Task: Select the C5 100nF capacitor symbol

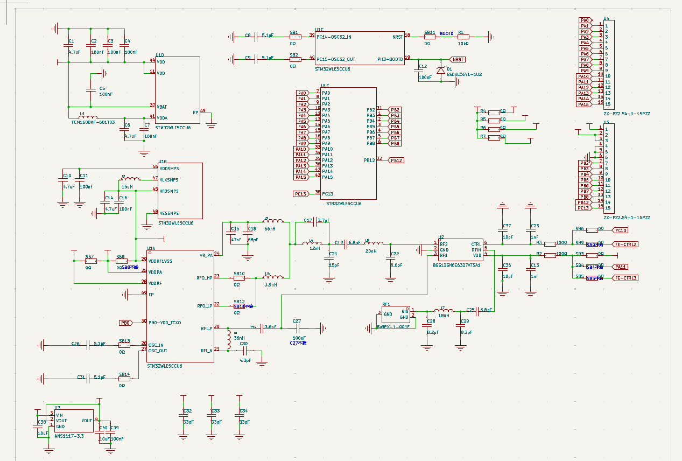Action: point(92,89)
